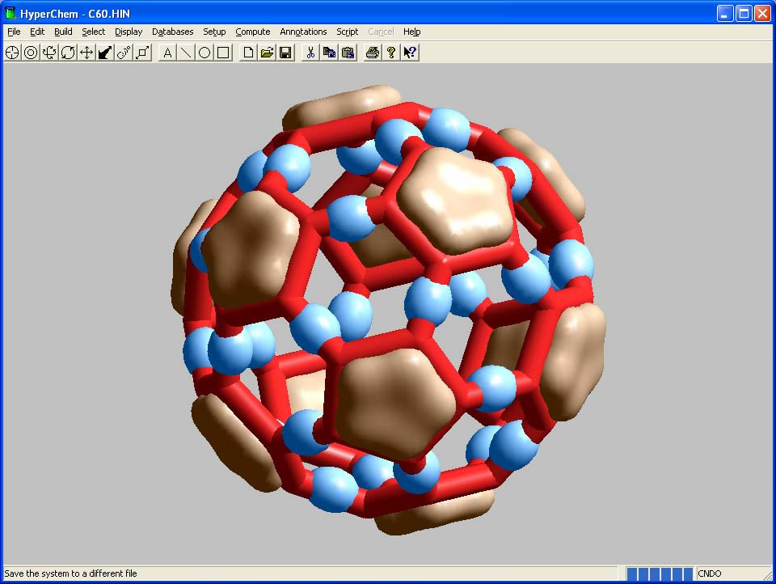Image resolution: width=776 pixels, height=584 pixels.
Task: Choose the rectangle annotation tool
Action: tap(223, 53)
